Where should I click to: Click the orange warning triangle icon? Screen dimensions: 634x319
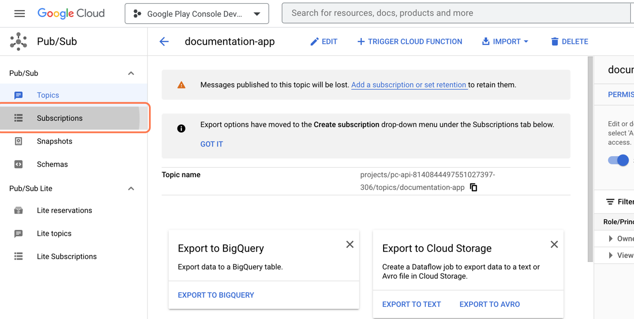[x=181, y=85]
